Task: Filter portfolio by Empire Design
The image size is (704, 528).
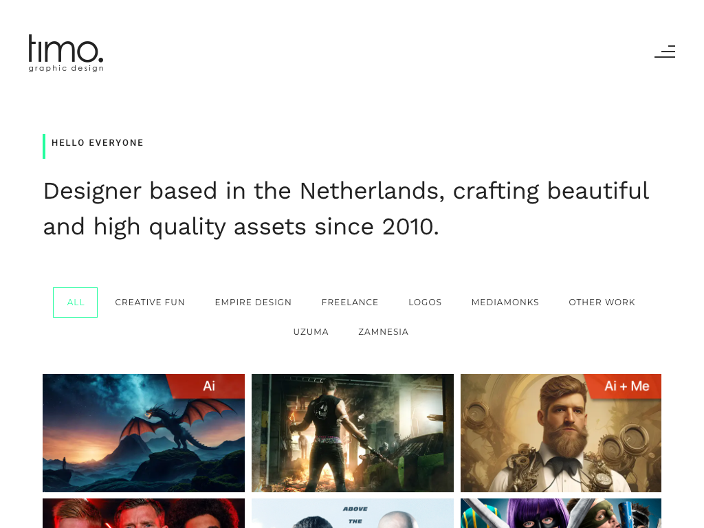Action: pos(253,302)
